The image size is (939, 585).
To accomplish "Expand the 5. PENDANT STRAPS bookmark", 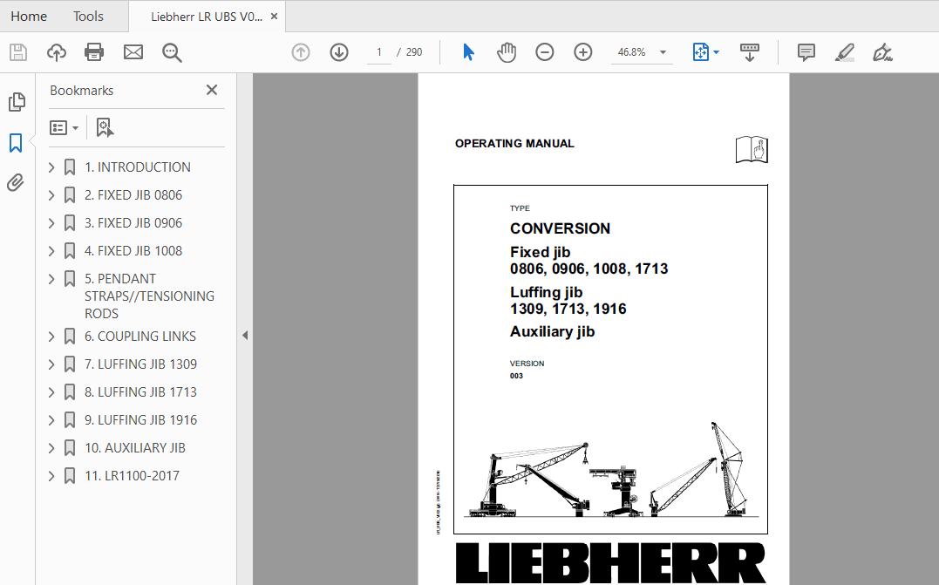I will point(51,279).
